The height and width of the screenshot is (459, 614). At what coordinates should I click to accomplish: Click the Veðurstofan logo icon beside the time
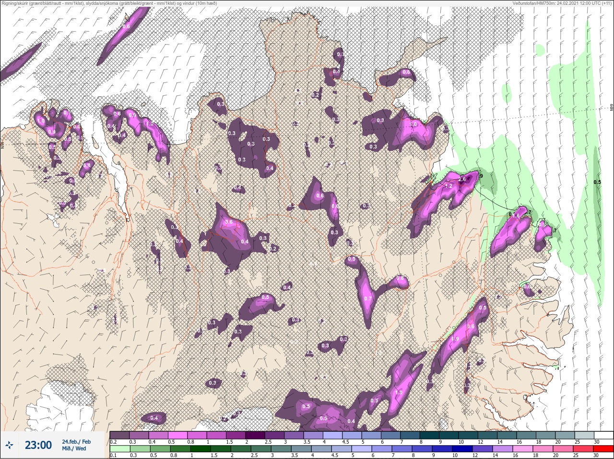pyautogui.click(x=10, y=446)
